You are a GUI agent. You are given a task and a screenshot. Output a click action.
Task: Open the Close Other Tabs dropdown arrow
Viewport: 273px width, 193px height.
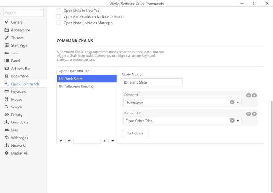pos(238,121)
